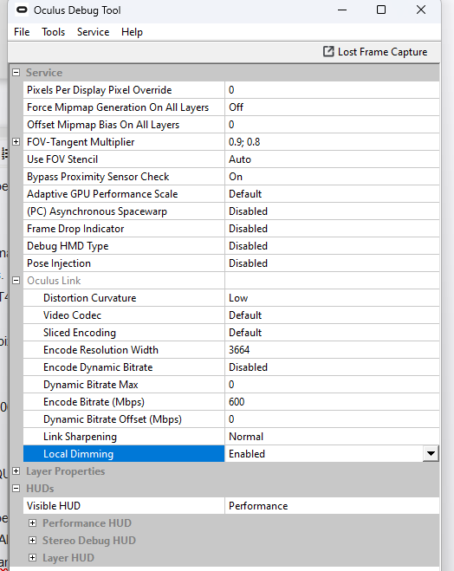This screenshot has width=454, height=571.
Task: Open the Service menu
Action: (x=94, y=32)
